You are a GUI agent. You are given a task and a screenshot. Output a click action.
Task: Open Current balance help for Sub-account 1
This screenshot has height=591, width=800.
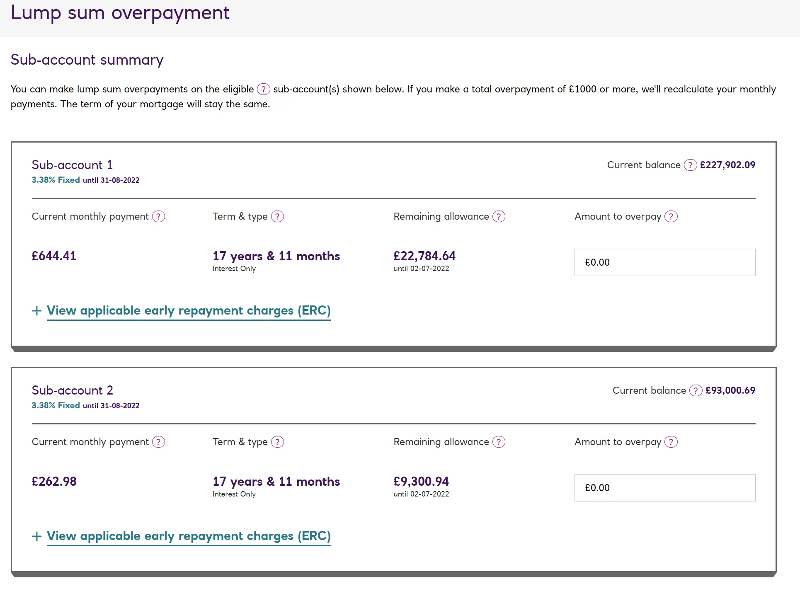690,165
